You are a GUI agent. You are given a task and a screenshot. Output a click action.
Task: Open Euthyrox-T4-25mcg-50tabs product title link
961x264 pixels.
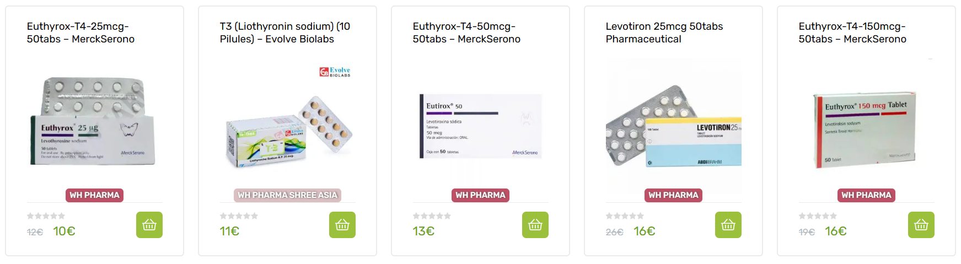[x=80, y=33]
